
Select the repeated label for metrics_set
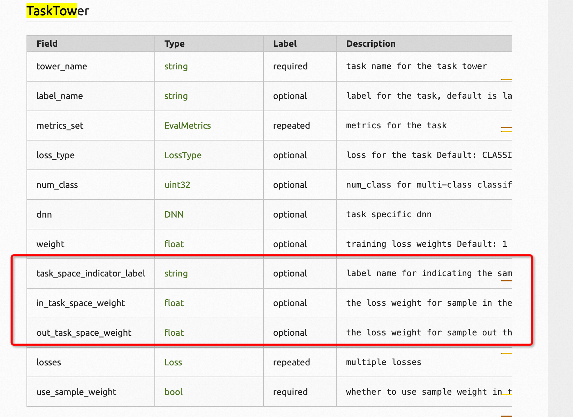[291, 126]
